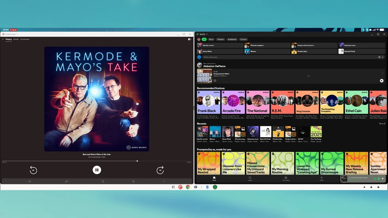The image size is (388, 218).
Task: Switch to the Bookmarks tab
Action: (x=25, y=39)
